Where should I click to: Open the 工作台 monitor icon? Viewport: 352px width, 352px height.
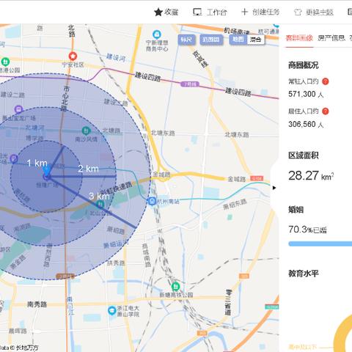197,12
